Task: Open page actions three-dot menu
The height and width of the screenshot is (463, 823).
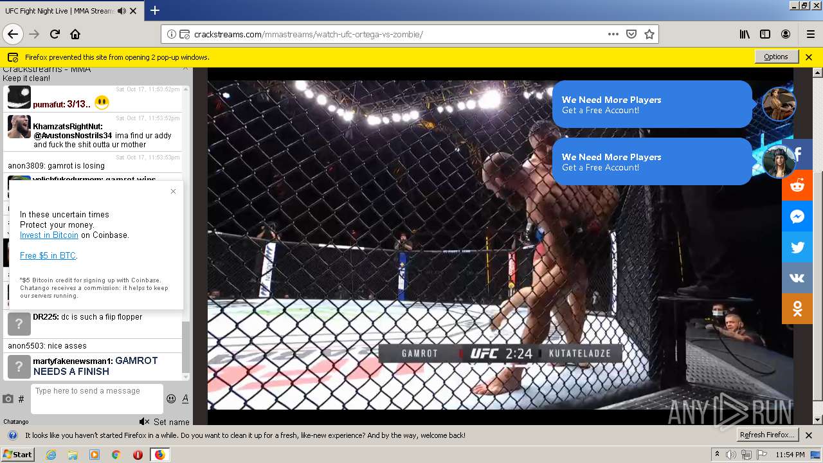Action: pos(613,34)
